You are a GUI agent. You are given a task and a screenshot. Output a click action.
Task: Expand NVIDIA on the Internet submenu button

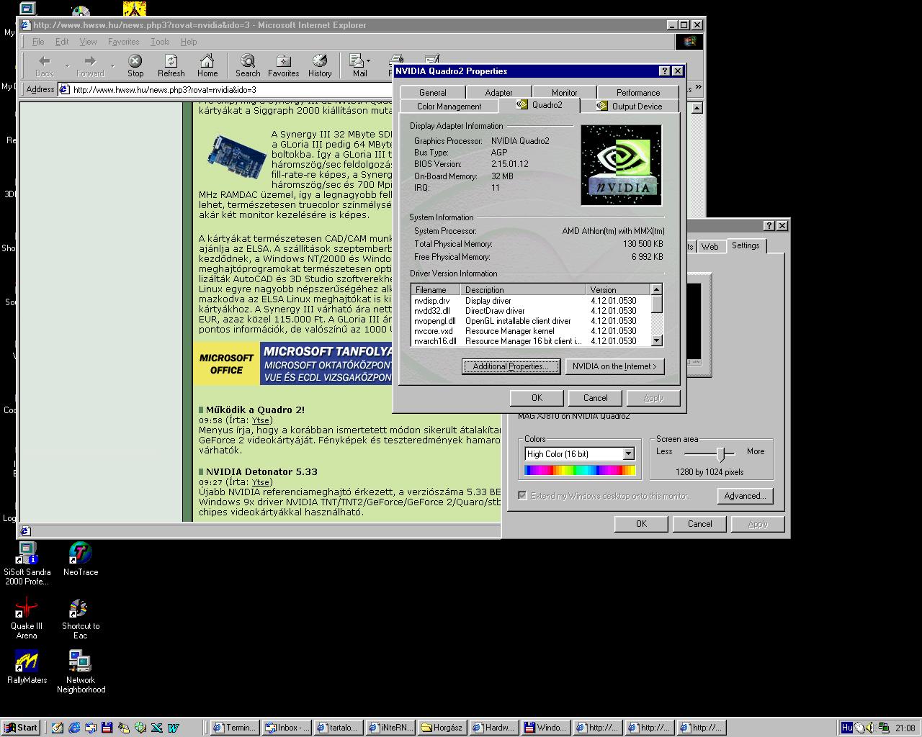[614, 366]
